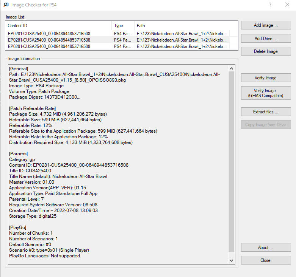This screenshot has width=296, height=277.
Task: Click the 'Default Scenario: #0' line
Action: click(x=30, y=245)
